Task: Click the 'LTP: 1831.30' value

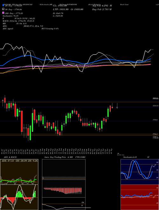Action: (61, 9)
